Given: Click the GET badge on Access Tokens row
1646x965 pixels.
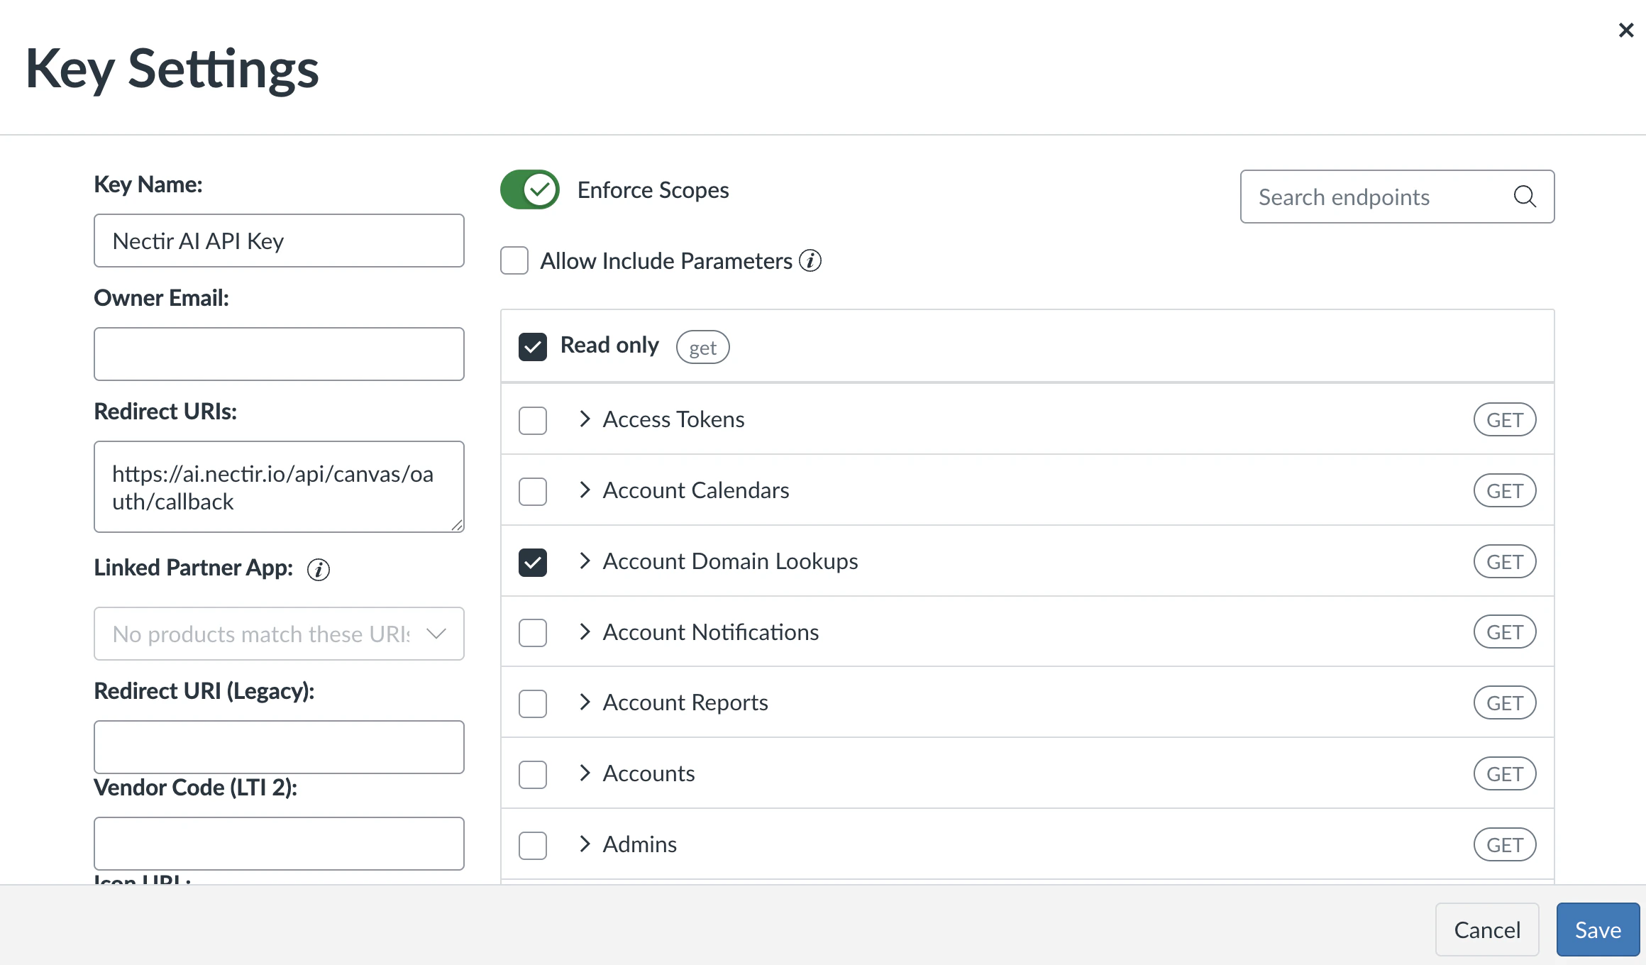Looking at the screenshot, I should coord(1504,419).
